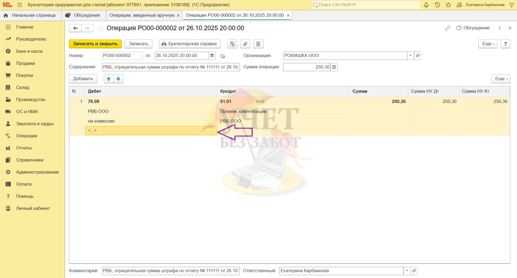
Task: Open calendar picker next to date
Action: [x=212, y=56]
